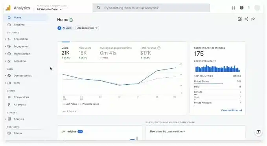Expand the Tech section arrow
The image size is (267, 146).
(x=5, y=83)
